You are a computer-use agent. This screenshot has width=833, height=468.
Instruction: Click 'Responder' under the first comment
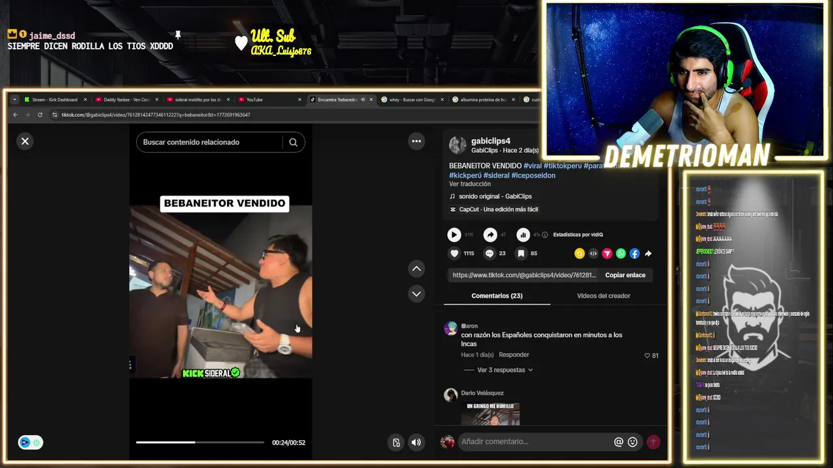(514, 355)
